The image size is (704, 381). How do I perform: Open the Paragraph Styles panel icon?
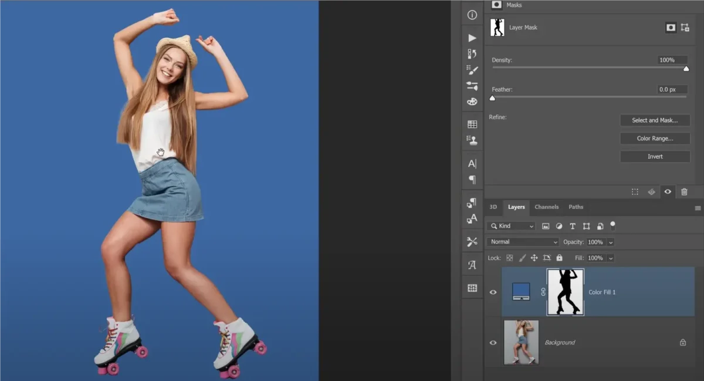coord(472,203)
